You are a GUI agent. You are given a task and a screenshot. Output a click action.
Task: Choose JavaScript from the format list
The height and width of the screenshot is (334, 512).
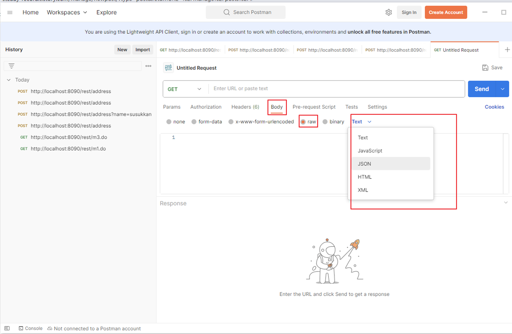(x=391, y=151)
